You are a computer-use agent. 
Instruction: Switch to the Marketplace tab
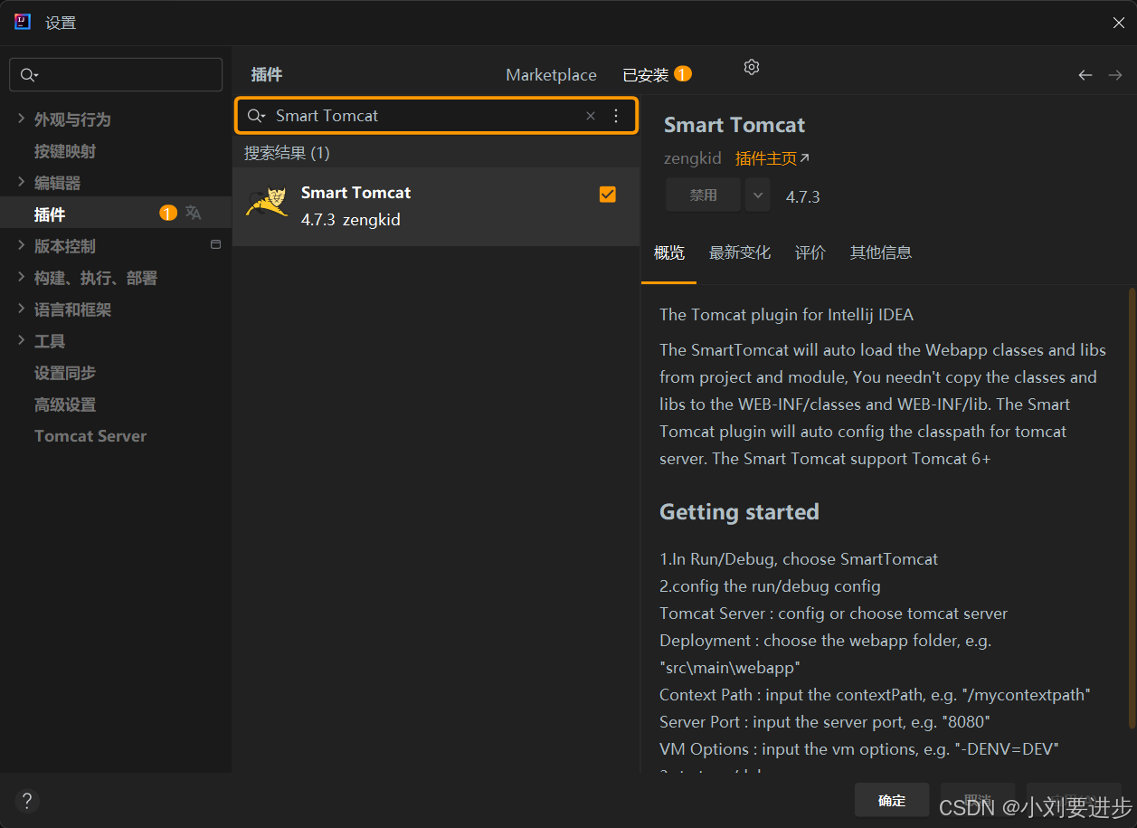(551, 75)
